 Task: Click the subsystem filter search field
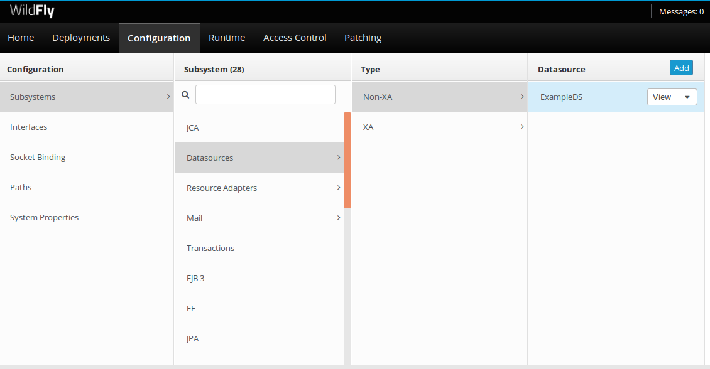265,95
